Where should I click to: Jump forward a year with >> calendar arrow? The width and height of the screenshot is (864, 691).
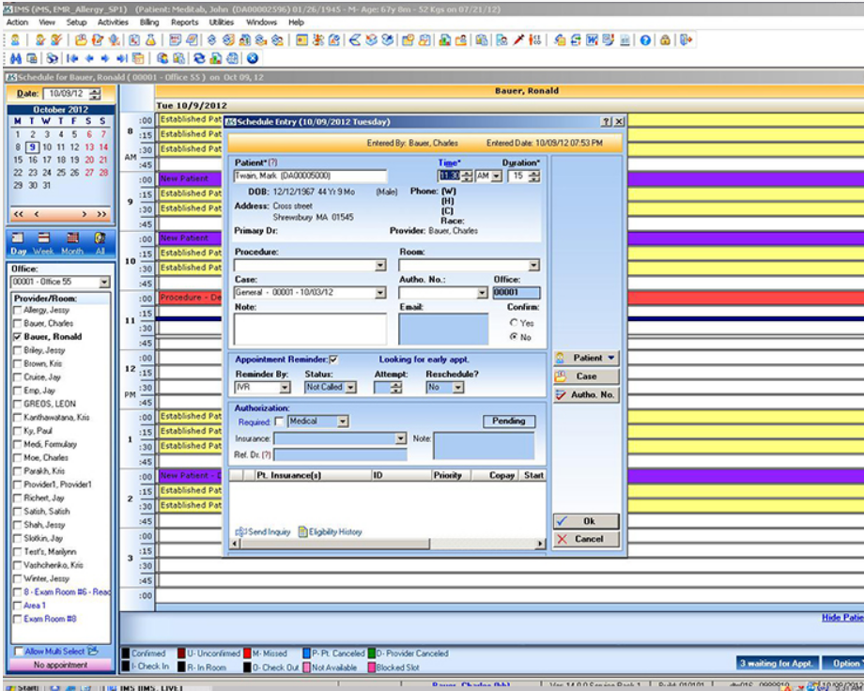(x=102, y=214)
